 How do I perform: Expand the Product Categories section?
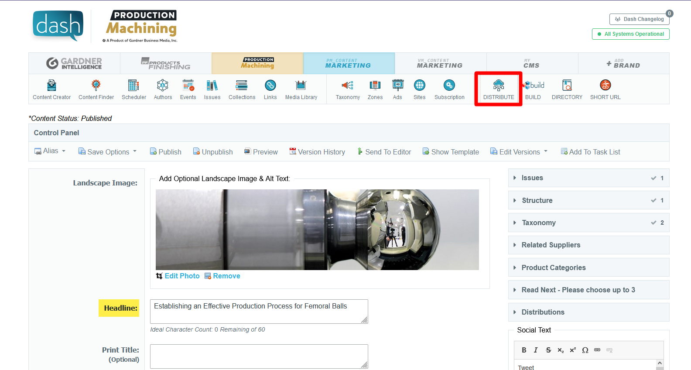click(553, 267)
